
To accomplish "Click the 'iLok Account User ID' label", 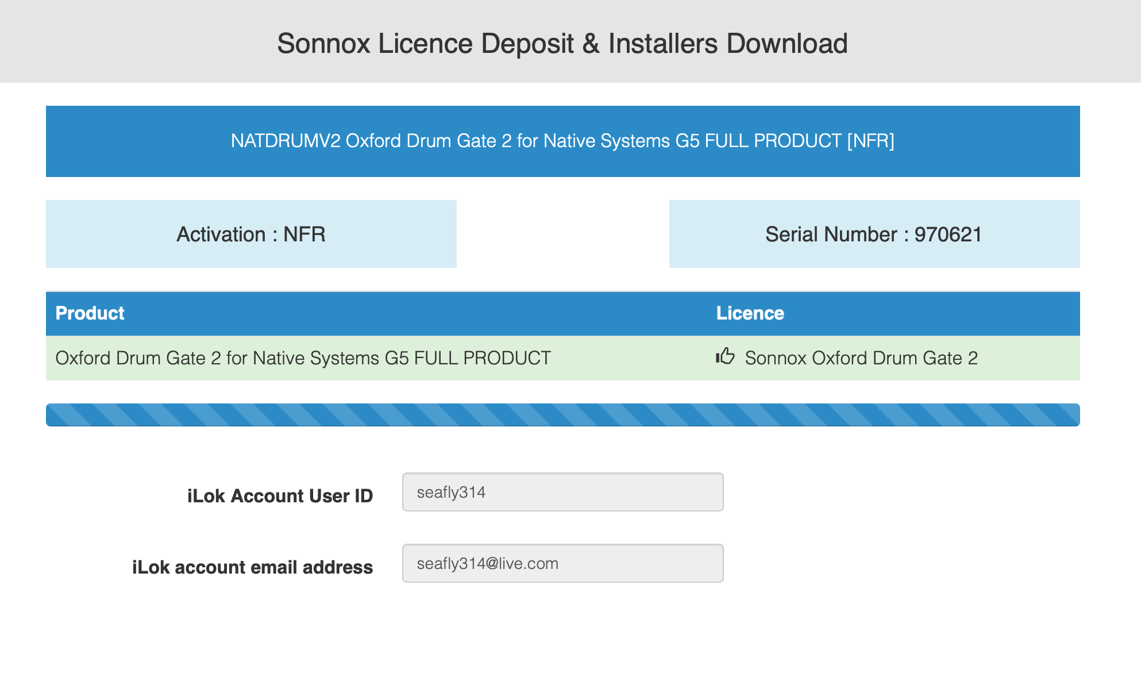I will pos(280,496).
